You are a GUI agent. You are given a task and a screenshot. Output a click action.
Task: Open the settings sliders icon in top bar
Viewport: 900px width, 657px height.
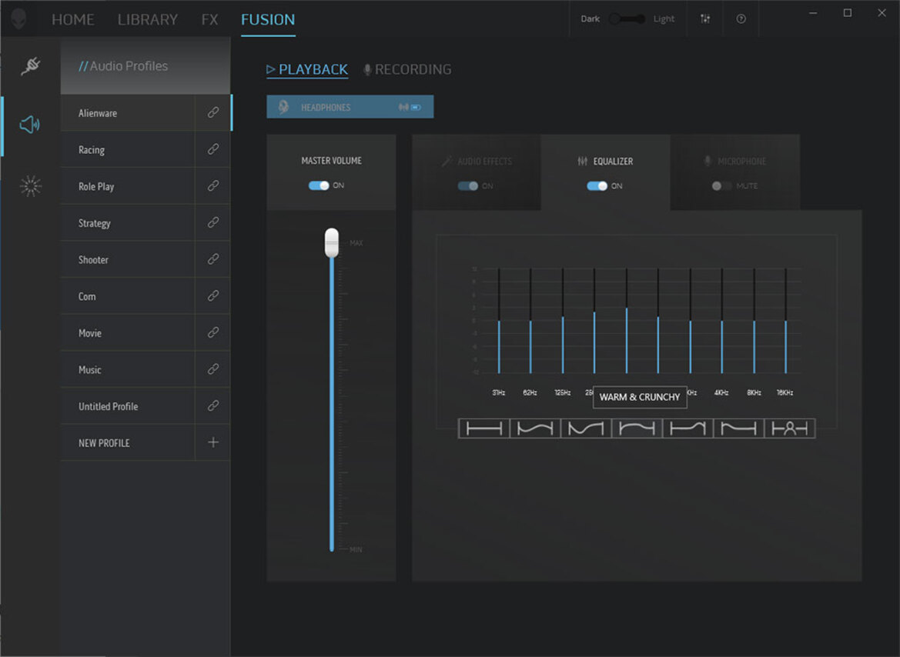(705, 19)
